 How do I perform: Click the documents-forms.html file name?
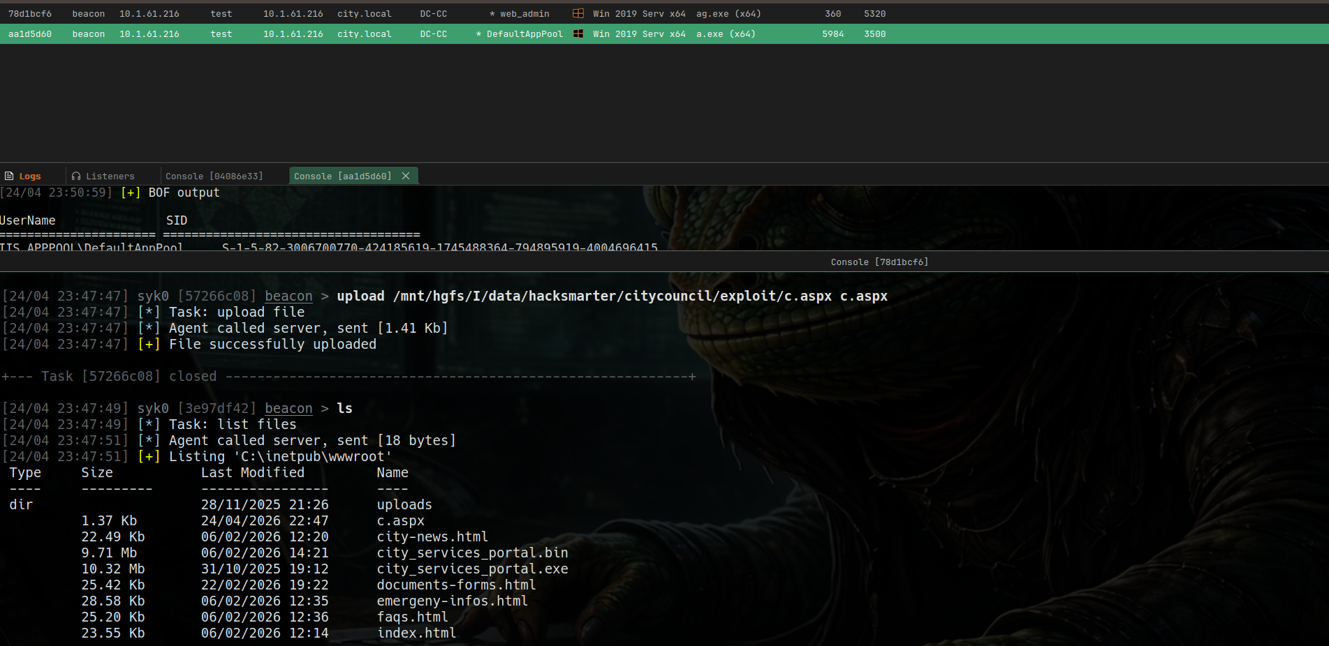coord(456,585)
